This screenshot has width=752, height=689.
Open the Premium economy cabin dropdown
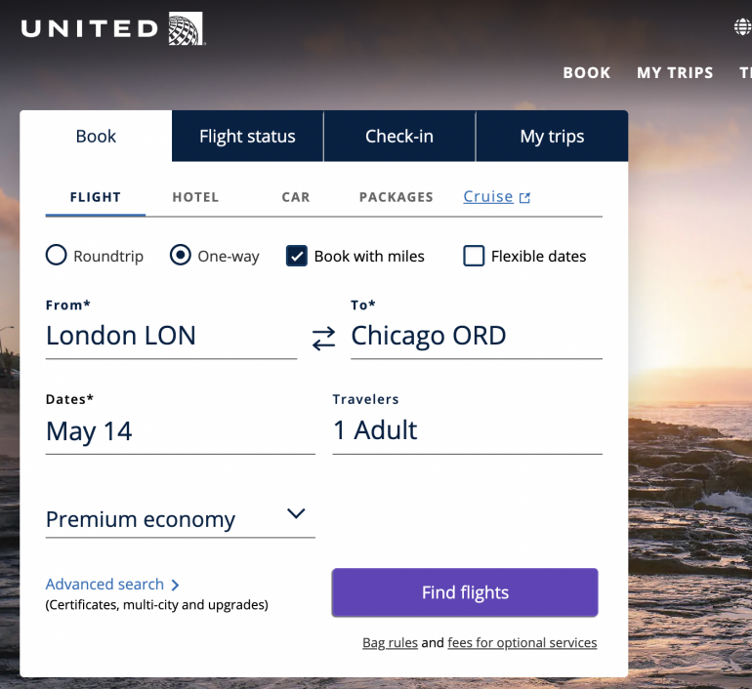(x=180, y=518)
